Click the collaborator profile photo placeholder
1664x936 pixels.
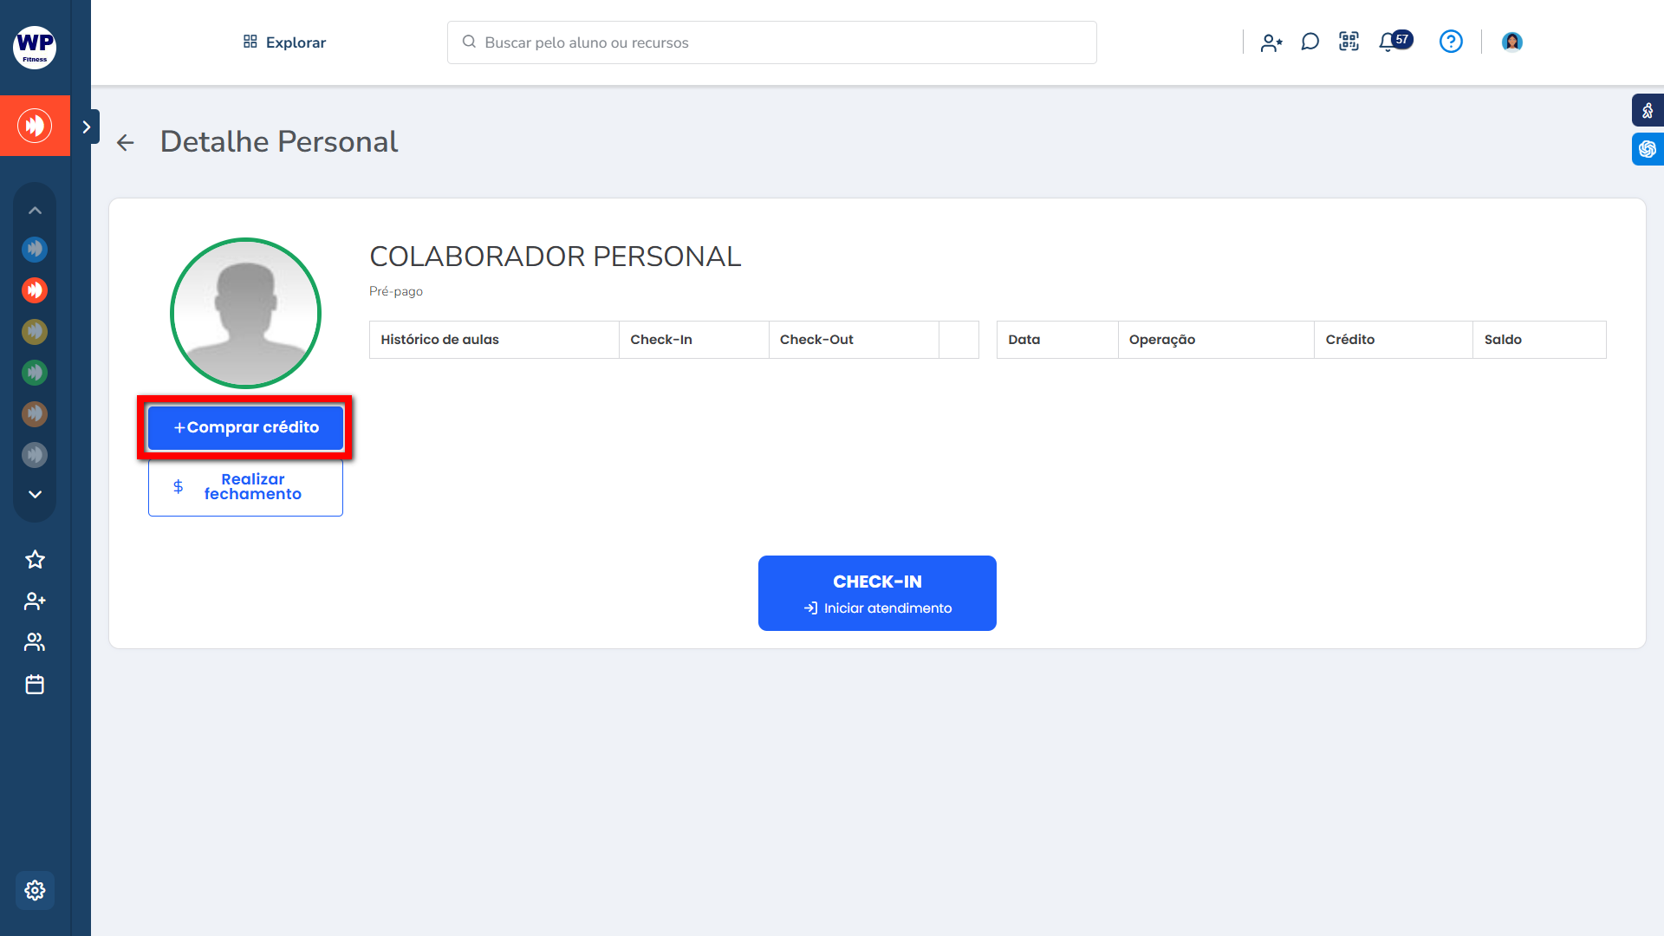coord(245,314)
